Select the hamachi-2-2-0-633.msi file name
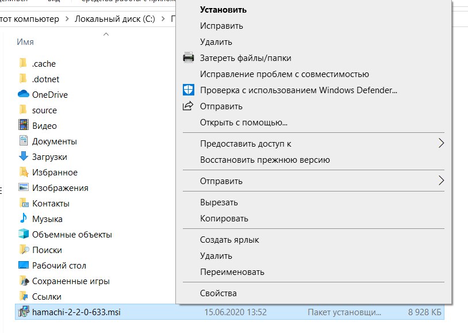Screen dimensions: 468x333 coord(76,312)
